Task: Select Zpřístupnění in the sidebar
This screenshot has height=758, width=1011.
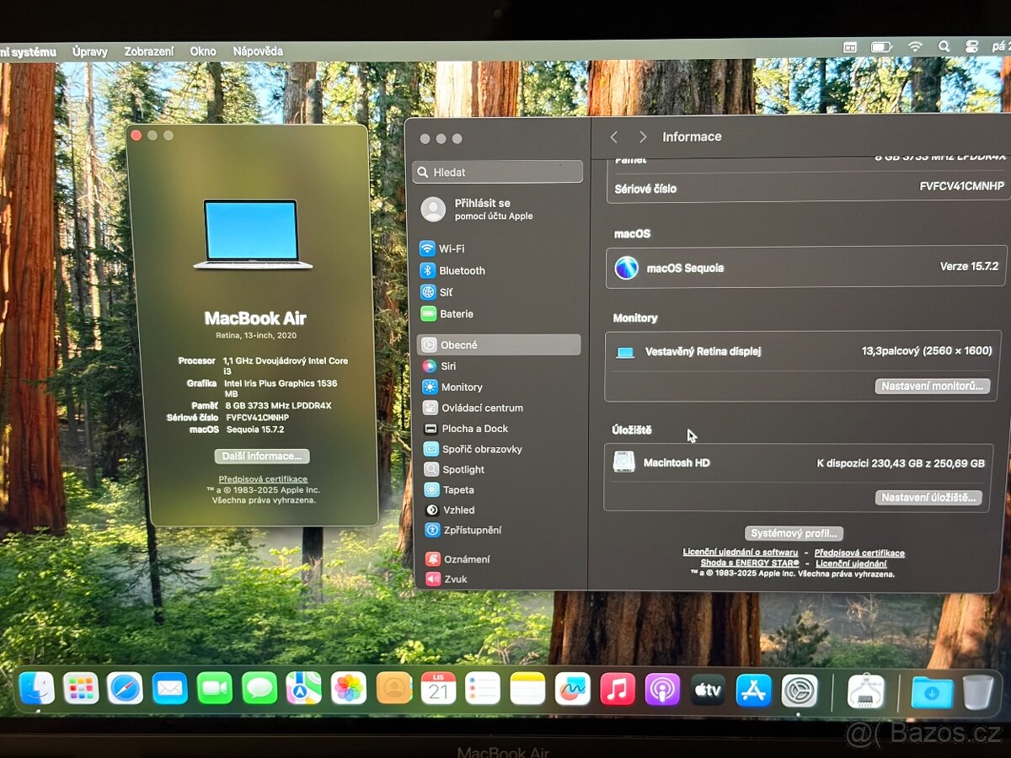Action: [x=472, y=530]
